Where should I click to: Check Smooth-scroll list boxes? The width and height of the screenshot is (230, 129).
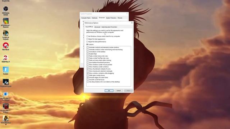point(88,80)
